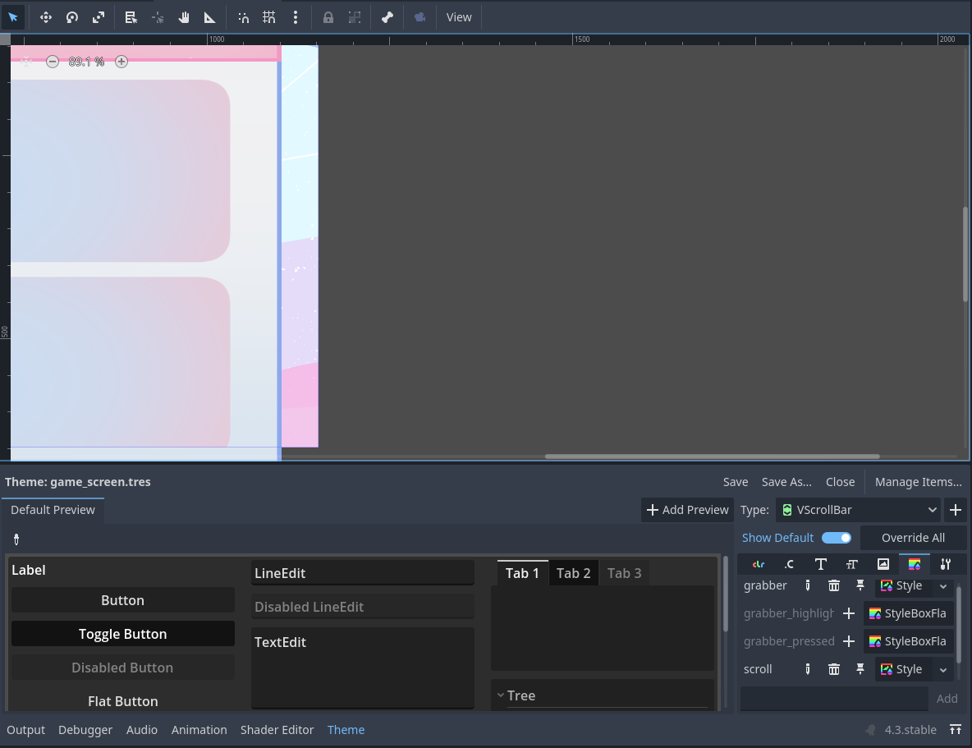Screen dimensions: 972x748
Task: Open skeleton options bone icon
Action: pyautogui.click(x=387, y=17)
